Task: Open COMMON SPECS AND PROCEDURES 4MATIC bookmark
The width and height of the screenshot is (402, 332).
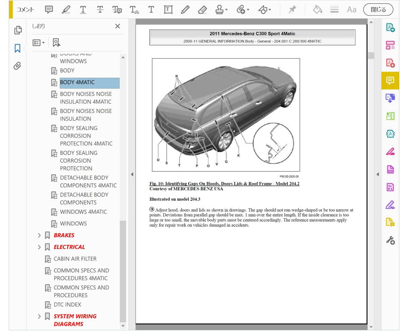Action: [x=81, y=274]
